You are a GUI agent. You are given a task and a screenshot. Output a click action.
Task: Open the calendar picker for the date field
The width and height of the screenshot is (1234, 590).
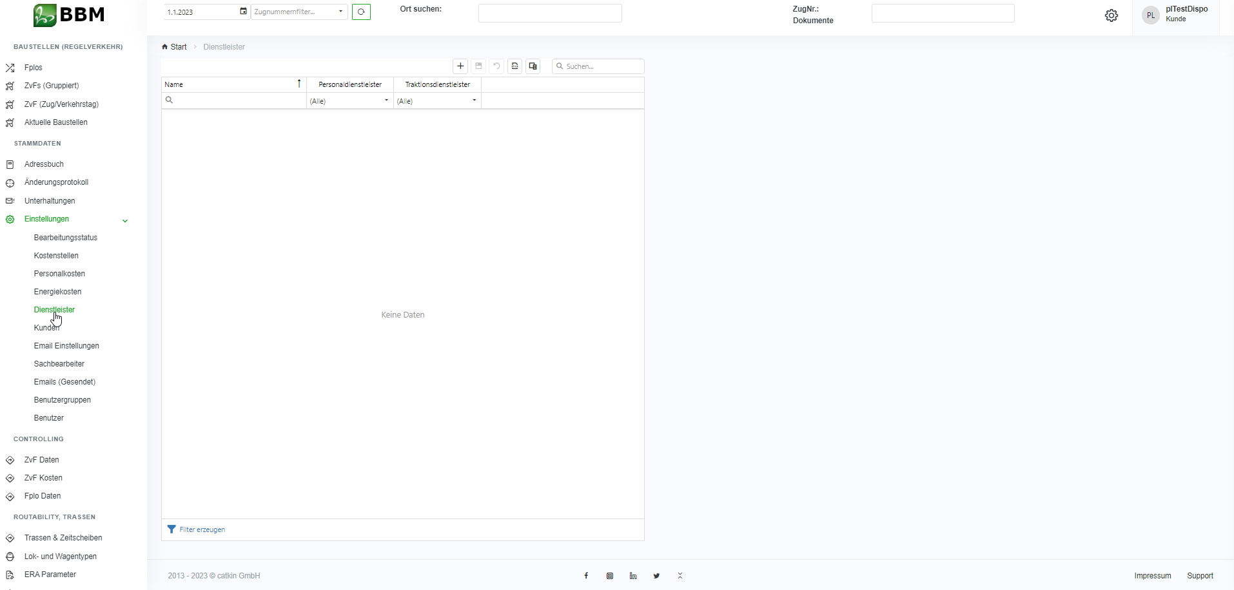243,12
